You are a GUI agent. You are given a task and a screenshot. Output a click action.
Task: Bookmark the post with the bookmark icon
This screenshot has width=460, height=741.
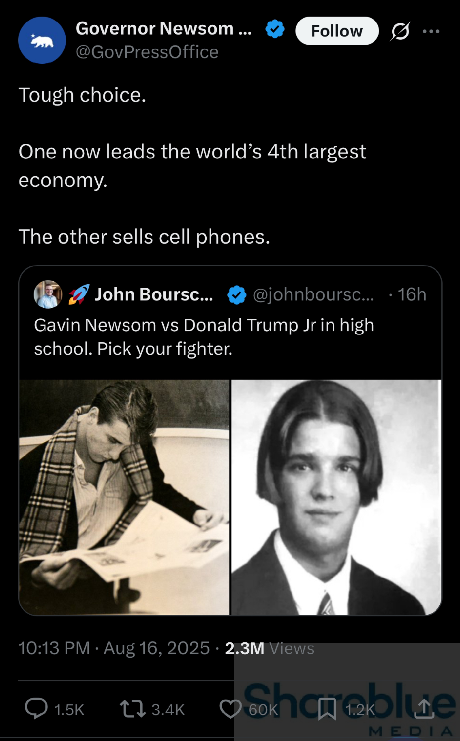point(327,709)
